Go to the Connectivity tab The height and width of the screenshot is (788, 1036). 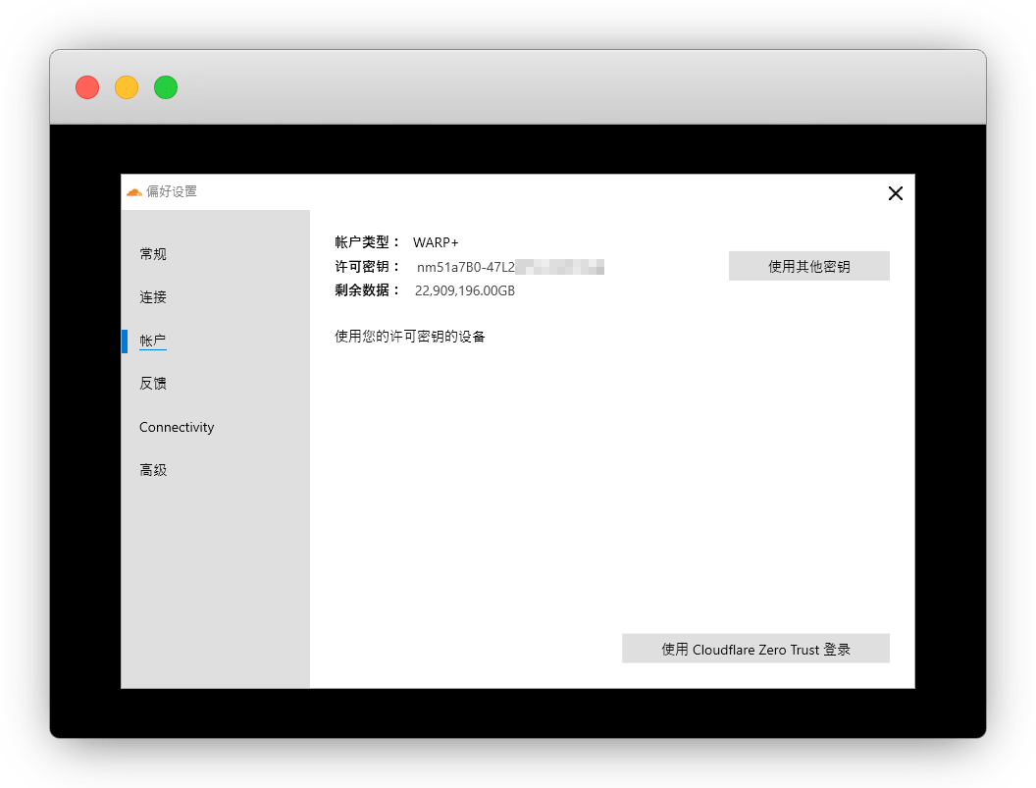(x=177, y=427)
